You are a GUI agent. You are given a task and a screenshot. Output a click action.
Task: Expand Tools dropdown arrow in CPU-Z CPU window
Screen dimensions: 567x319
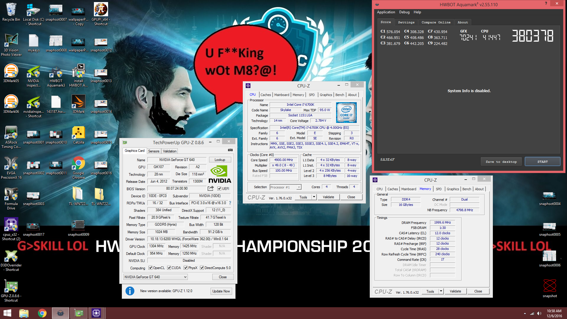(314, 197)
